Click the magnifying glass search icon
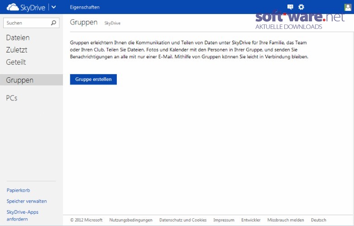This screenshot has width=354, height=226. pos(53,23)
